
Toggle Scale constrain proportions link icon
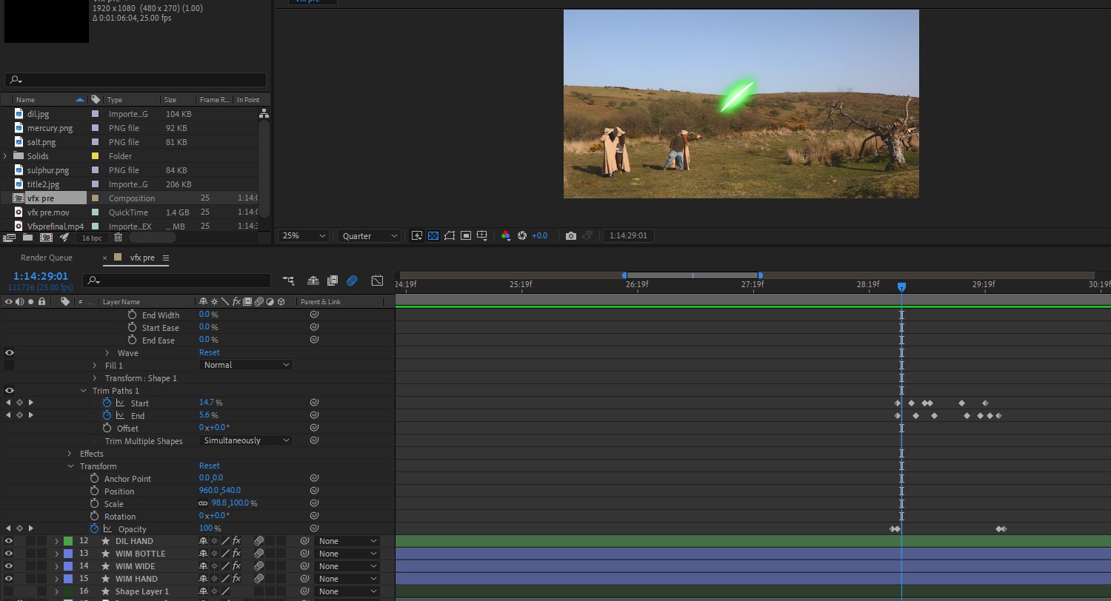[x=203, y=503]
